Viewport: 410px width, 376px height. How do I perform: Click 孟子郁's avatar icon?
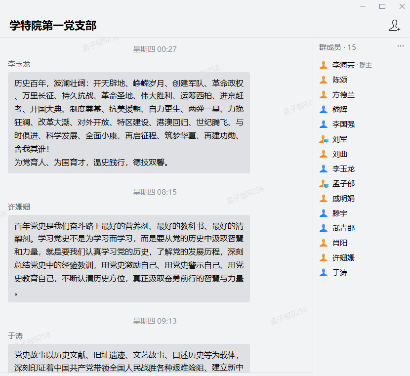[x=324, y=184]
